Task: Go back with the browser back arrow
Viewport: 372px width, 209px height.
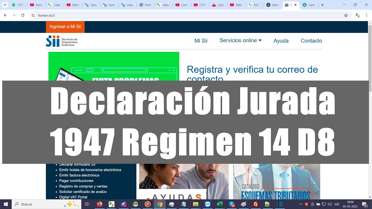Action: point(5,15)
